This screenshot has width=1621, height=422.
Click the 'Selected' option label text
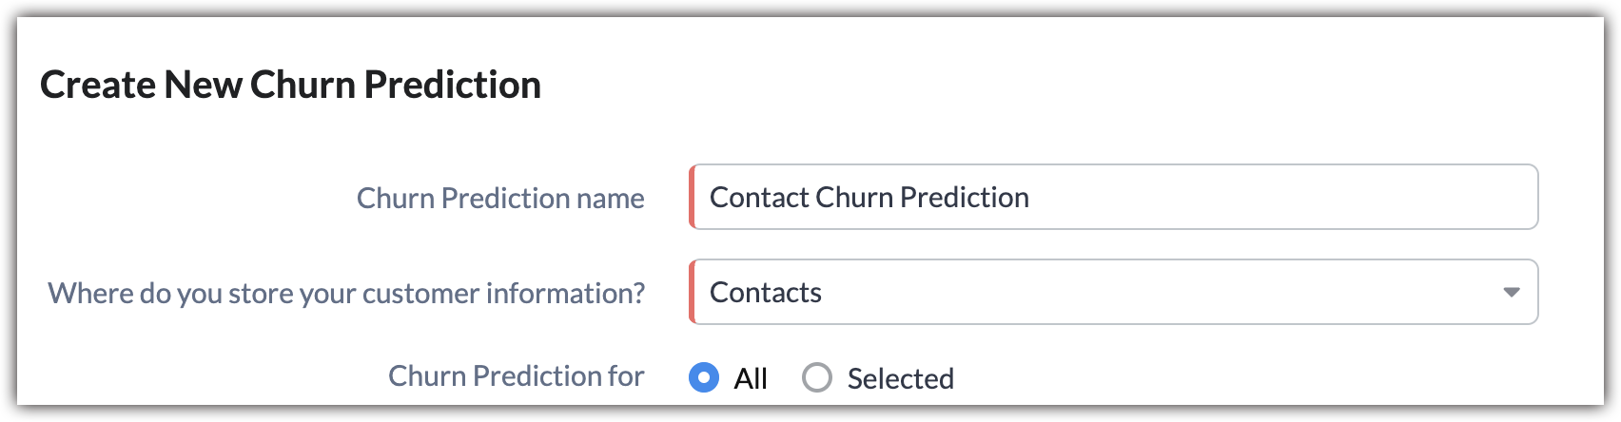[x=900, y=379]
